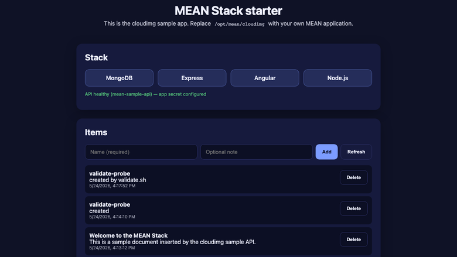
Task: Refresh the items list
Action: (x=356, y=152)
